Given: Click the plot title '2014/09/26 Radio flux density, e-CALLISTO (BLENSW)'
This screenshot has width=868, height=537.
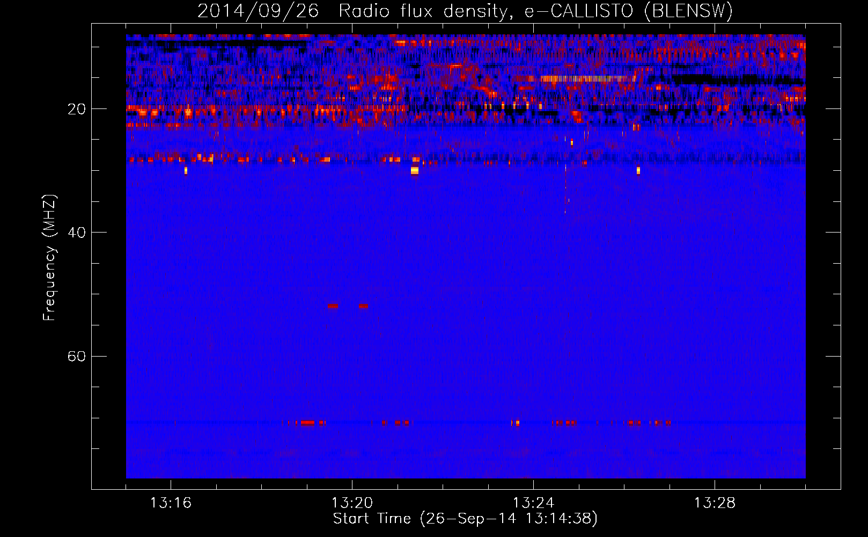Looking at the screenshot, I should click(x=465, y=11).
